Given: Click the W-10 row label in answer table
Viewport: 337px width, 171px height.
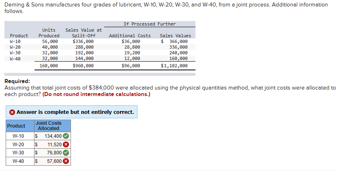Looking at the screenshot, I should (18, 136).
